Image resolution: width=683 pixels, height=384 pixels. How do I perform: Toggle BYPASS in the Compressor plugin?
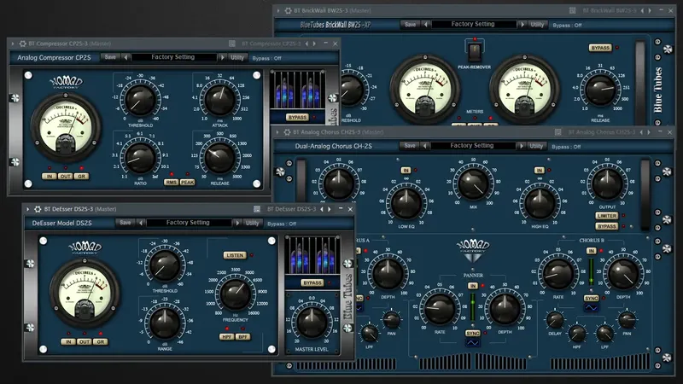point(297,117)
